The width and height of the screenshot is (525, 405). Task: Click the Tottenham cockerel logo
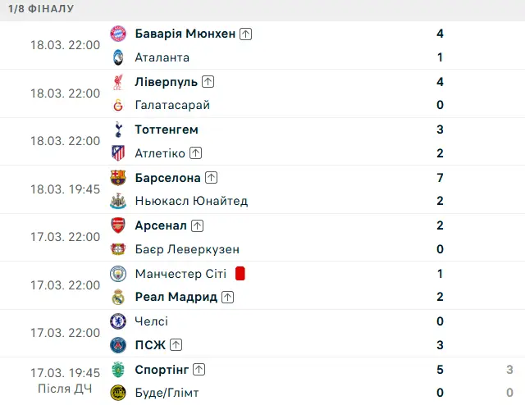click(x=118, y=130)
